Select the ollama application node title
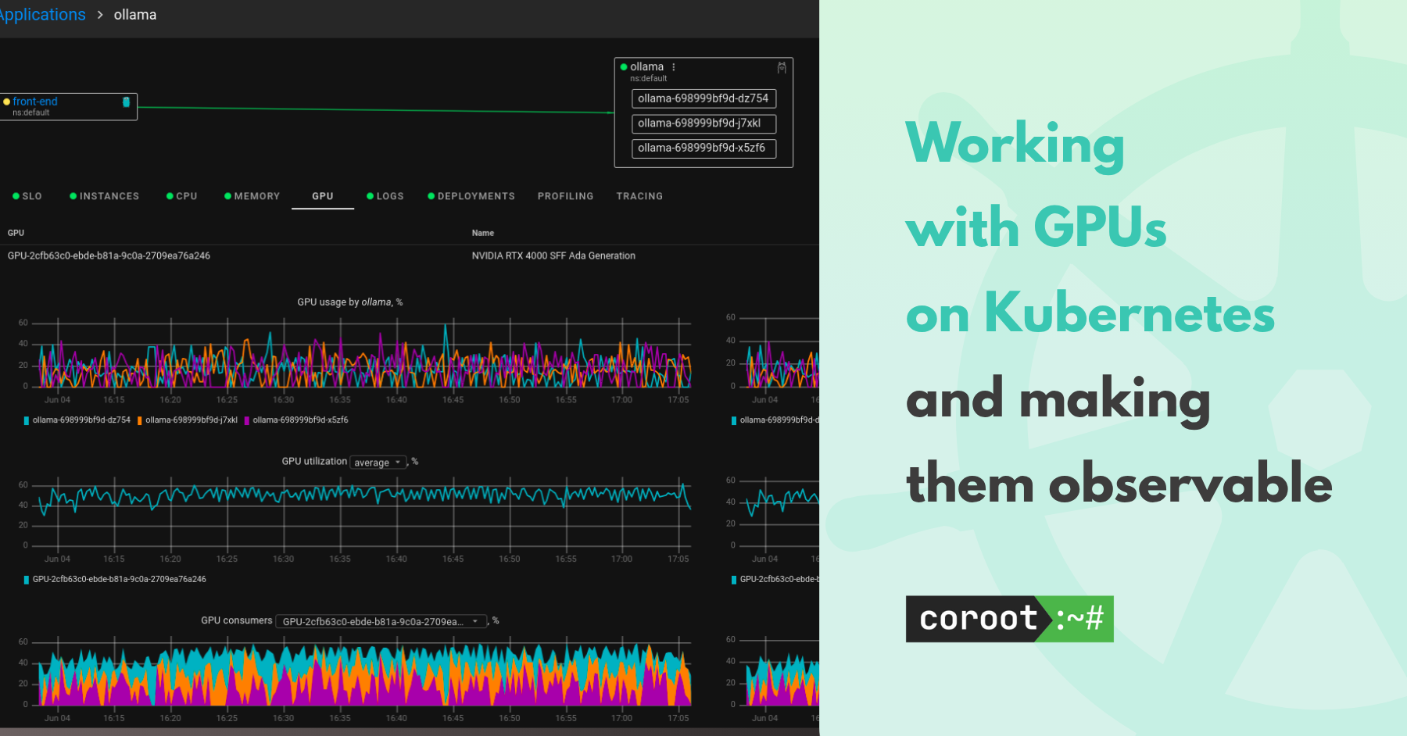Viewport: 1407px width, 736px height. pyautogui.click(x=646, y=67)
